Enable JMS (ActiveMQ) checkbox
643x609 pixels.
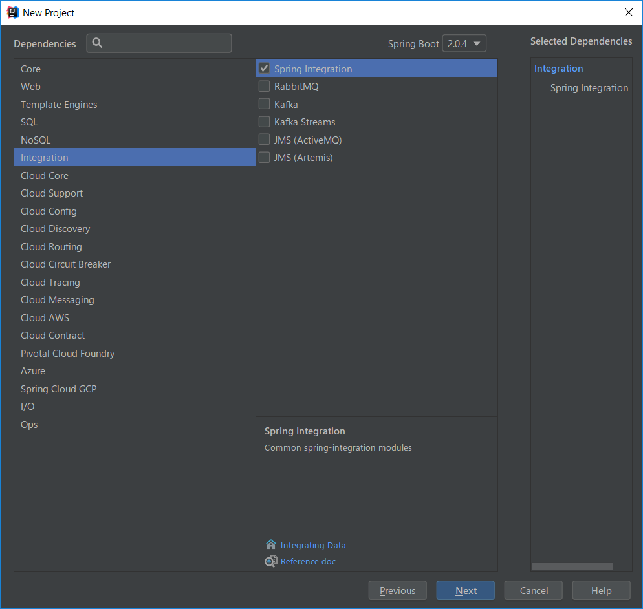coord(265,140)
